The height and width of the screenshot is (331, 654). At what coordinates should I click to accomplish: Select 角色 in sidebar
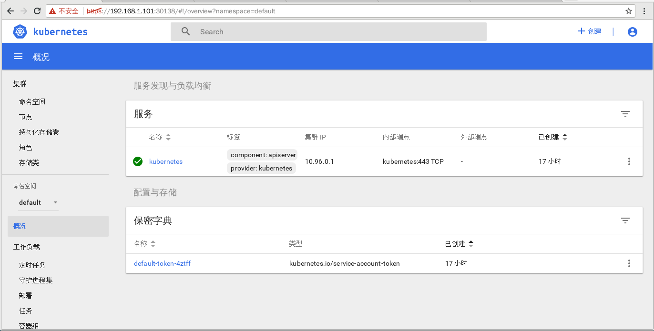tap(26, 147)
